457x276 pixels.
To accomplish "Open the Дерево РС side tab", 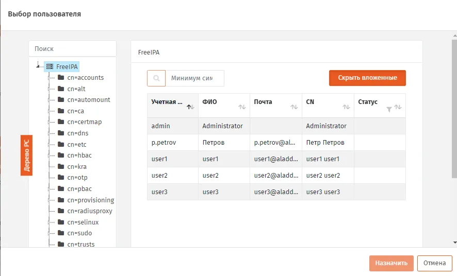I will (x=26, y=156).
